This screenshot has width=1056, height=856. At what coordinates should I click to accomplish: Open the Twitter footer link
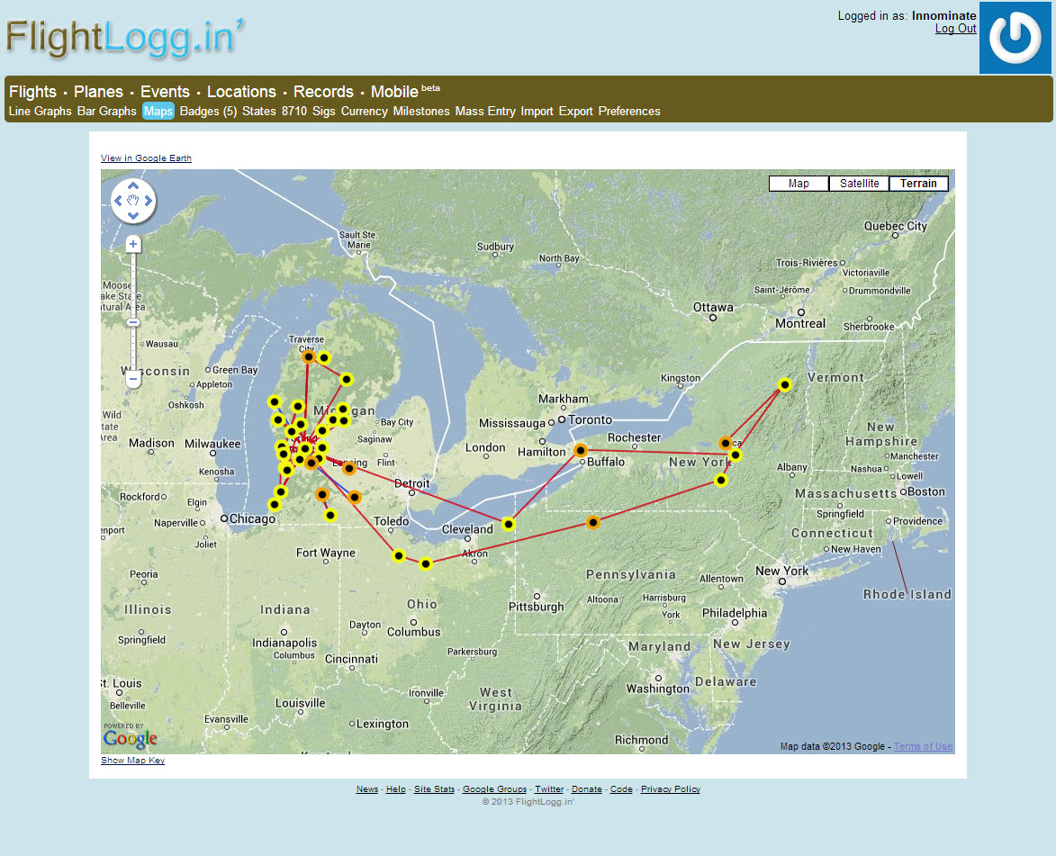549,789
